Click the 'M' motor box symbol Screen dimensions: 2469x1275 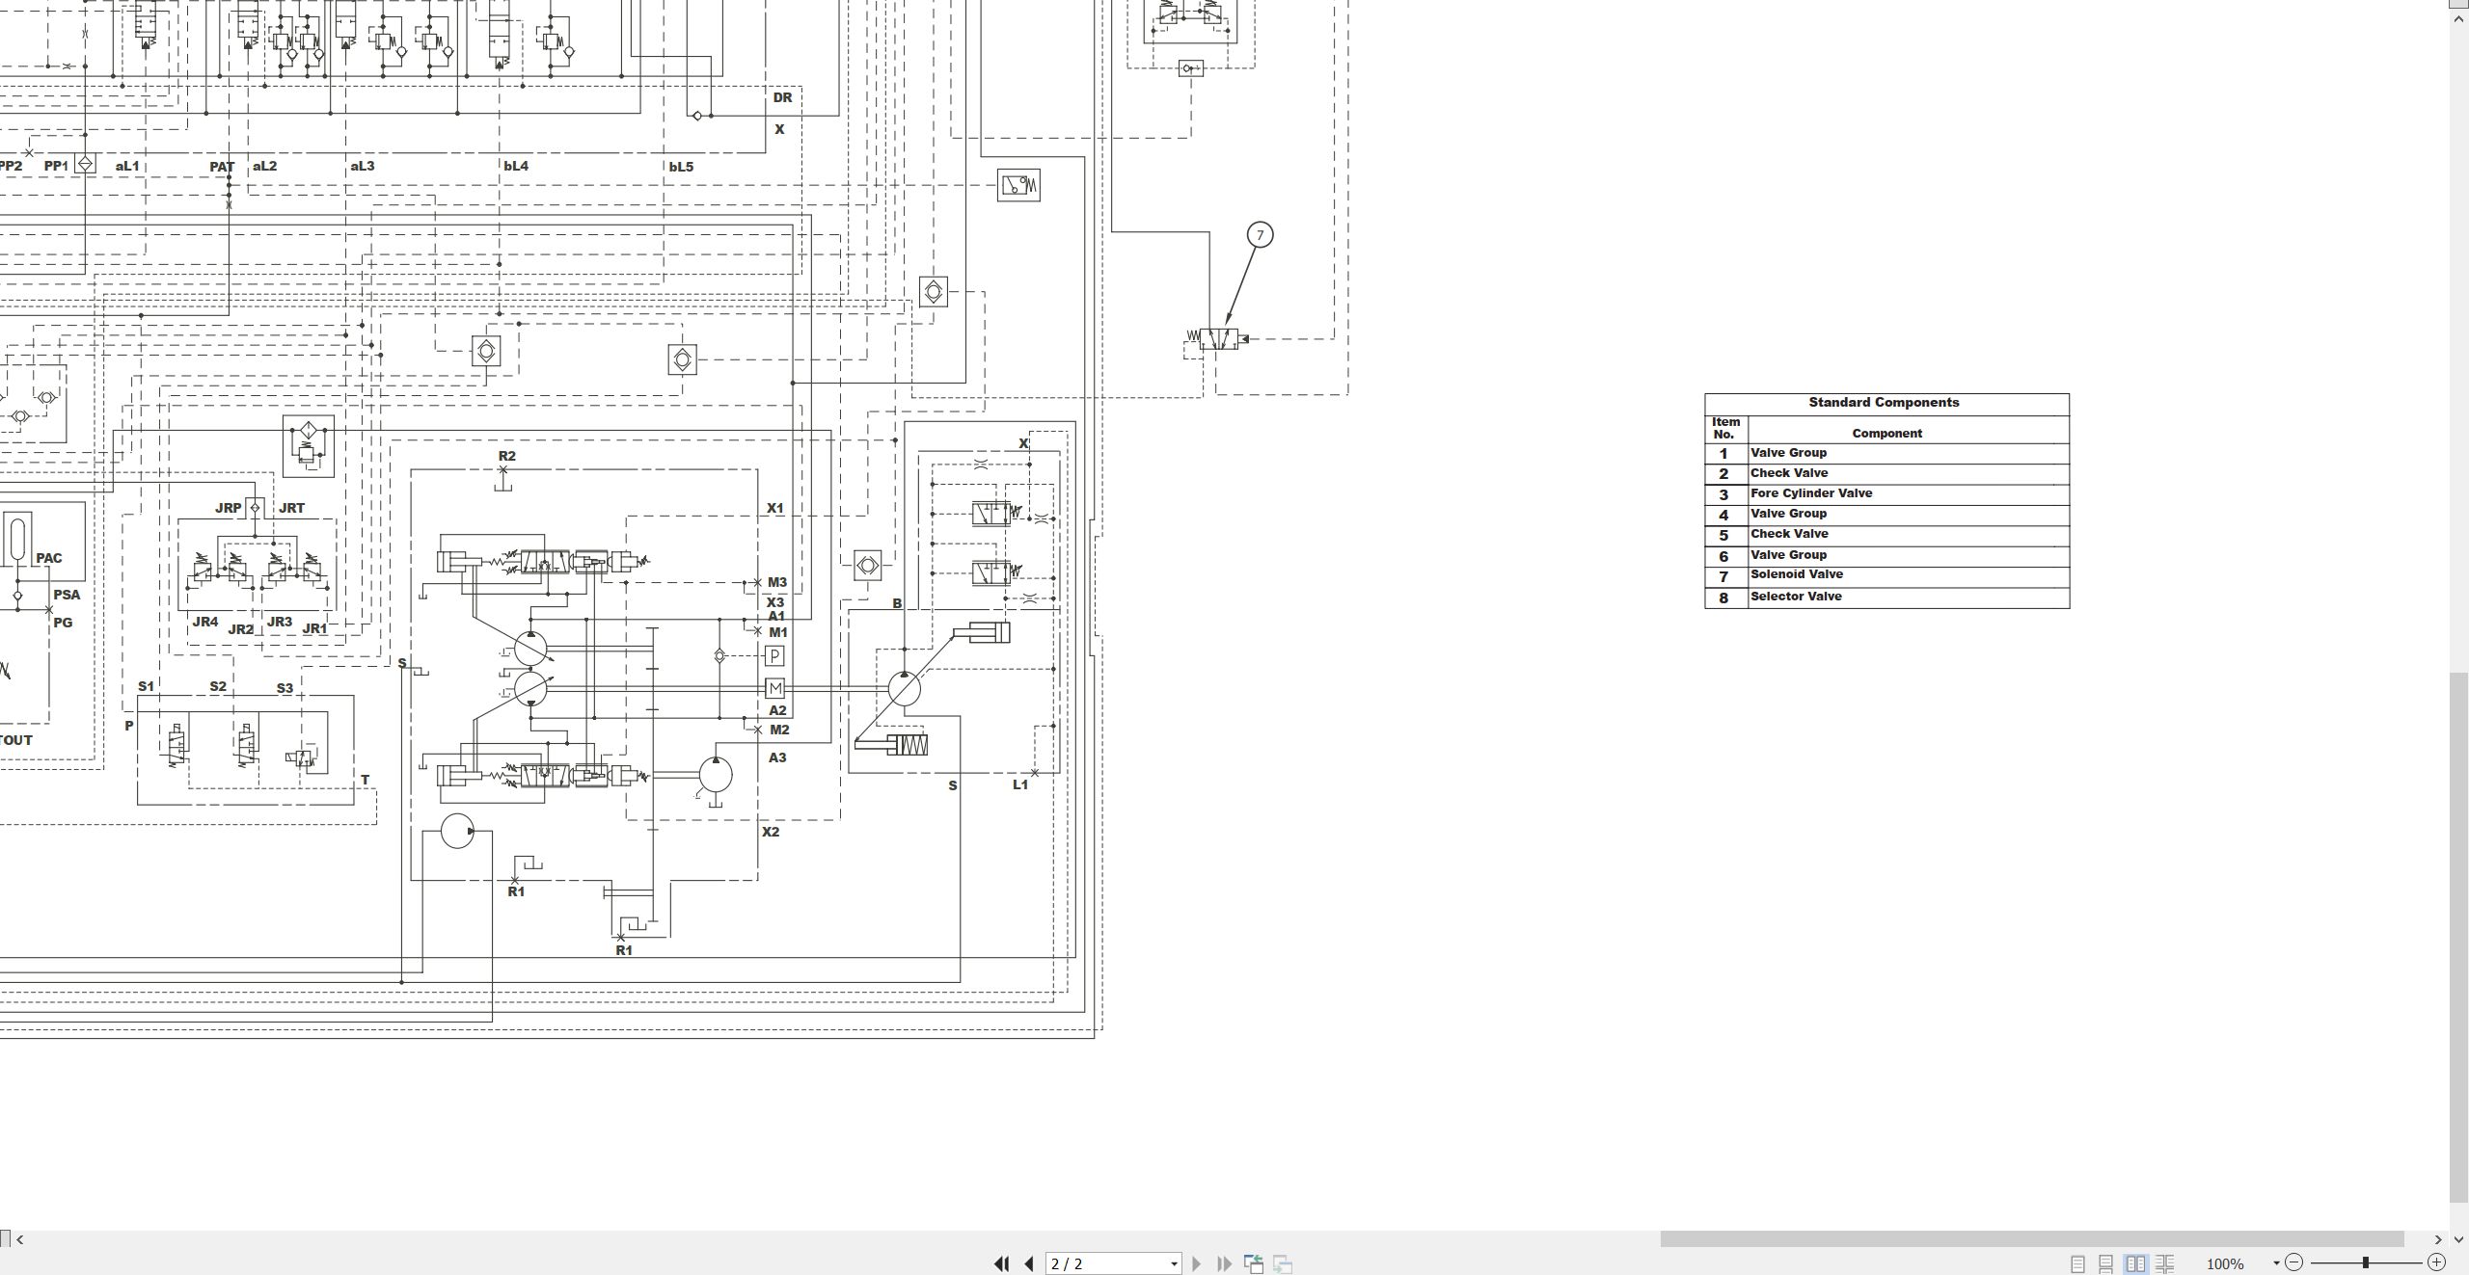(774, 688)
